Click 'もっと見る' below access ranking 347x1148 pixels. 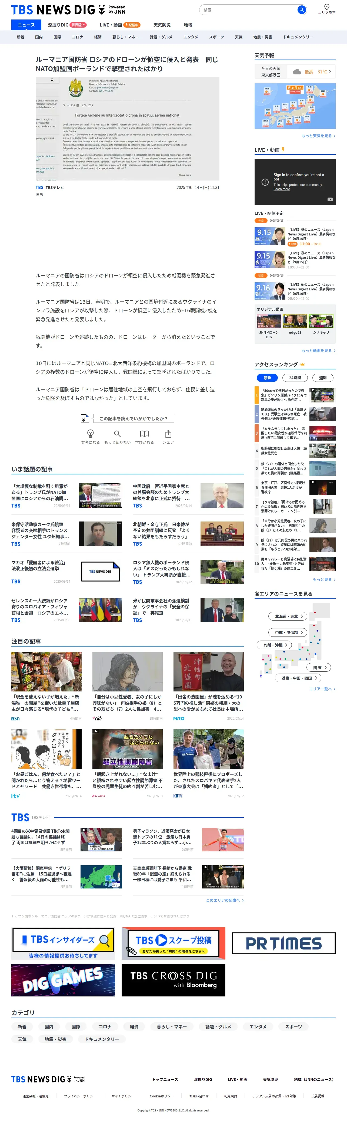[x=324, y=580]
